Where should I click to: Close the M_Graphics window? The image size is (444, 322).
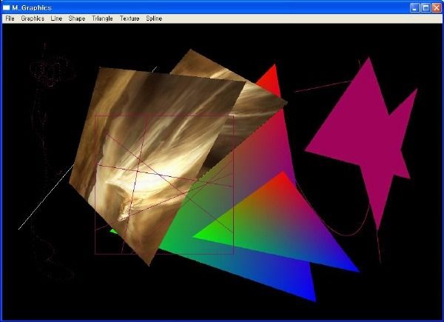[437, 7]
